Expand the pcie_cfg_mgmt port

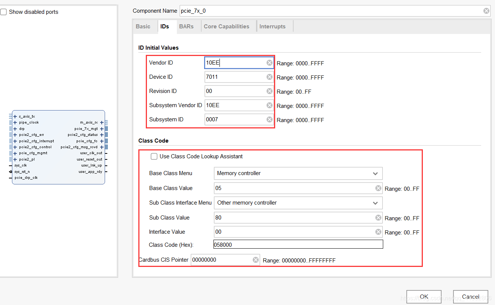tap(15, 153)
